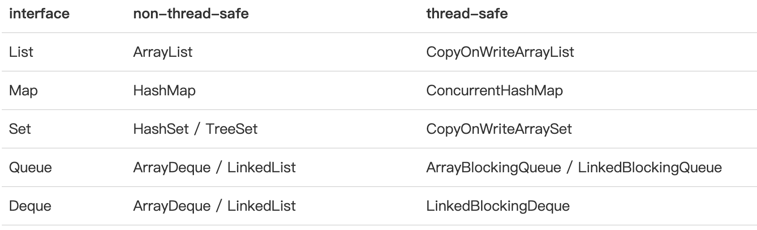
Task: Click the 'interface' column header
Action: (x=39, y=14)
